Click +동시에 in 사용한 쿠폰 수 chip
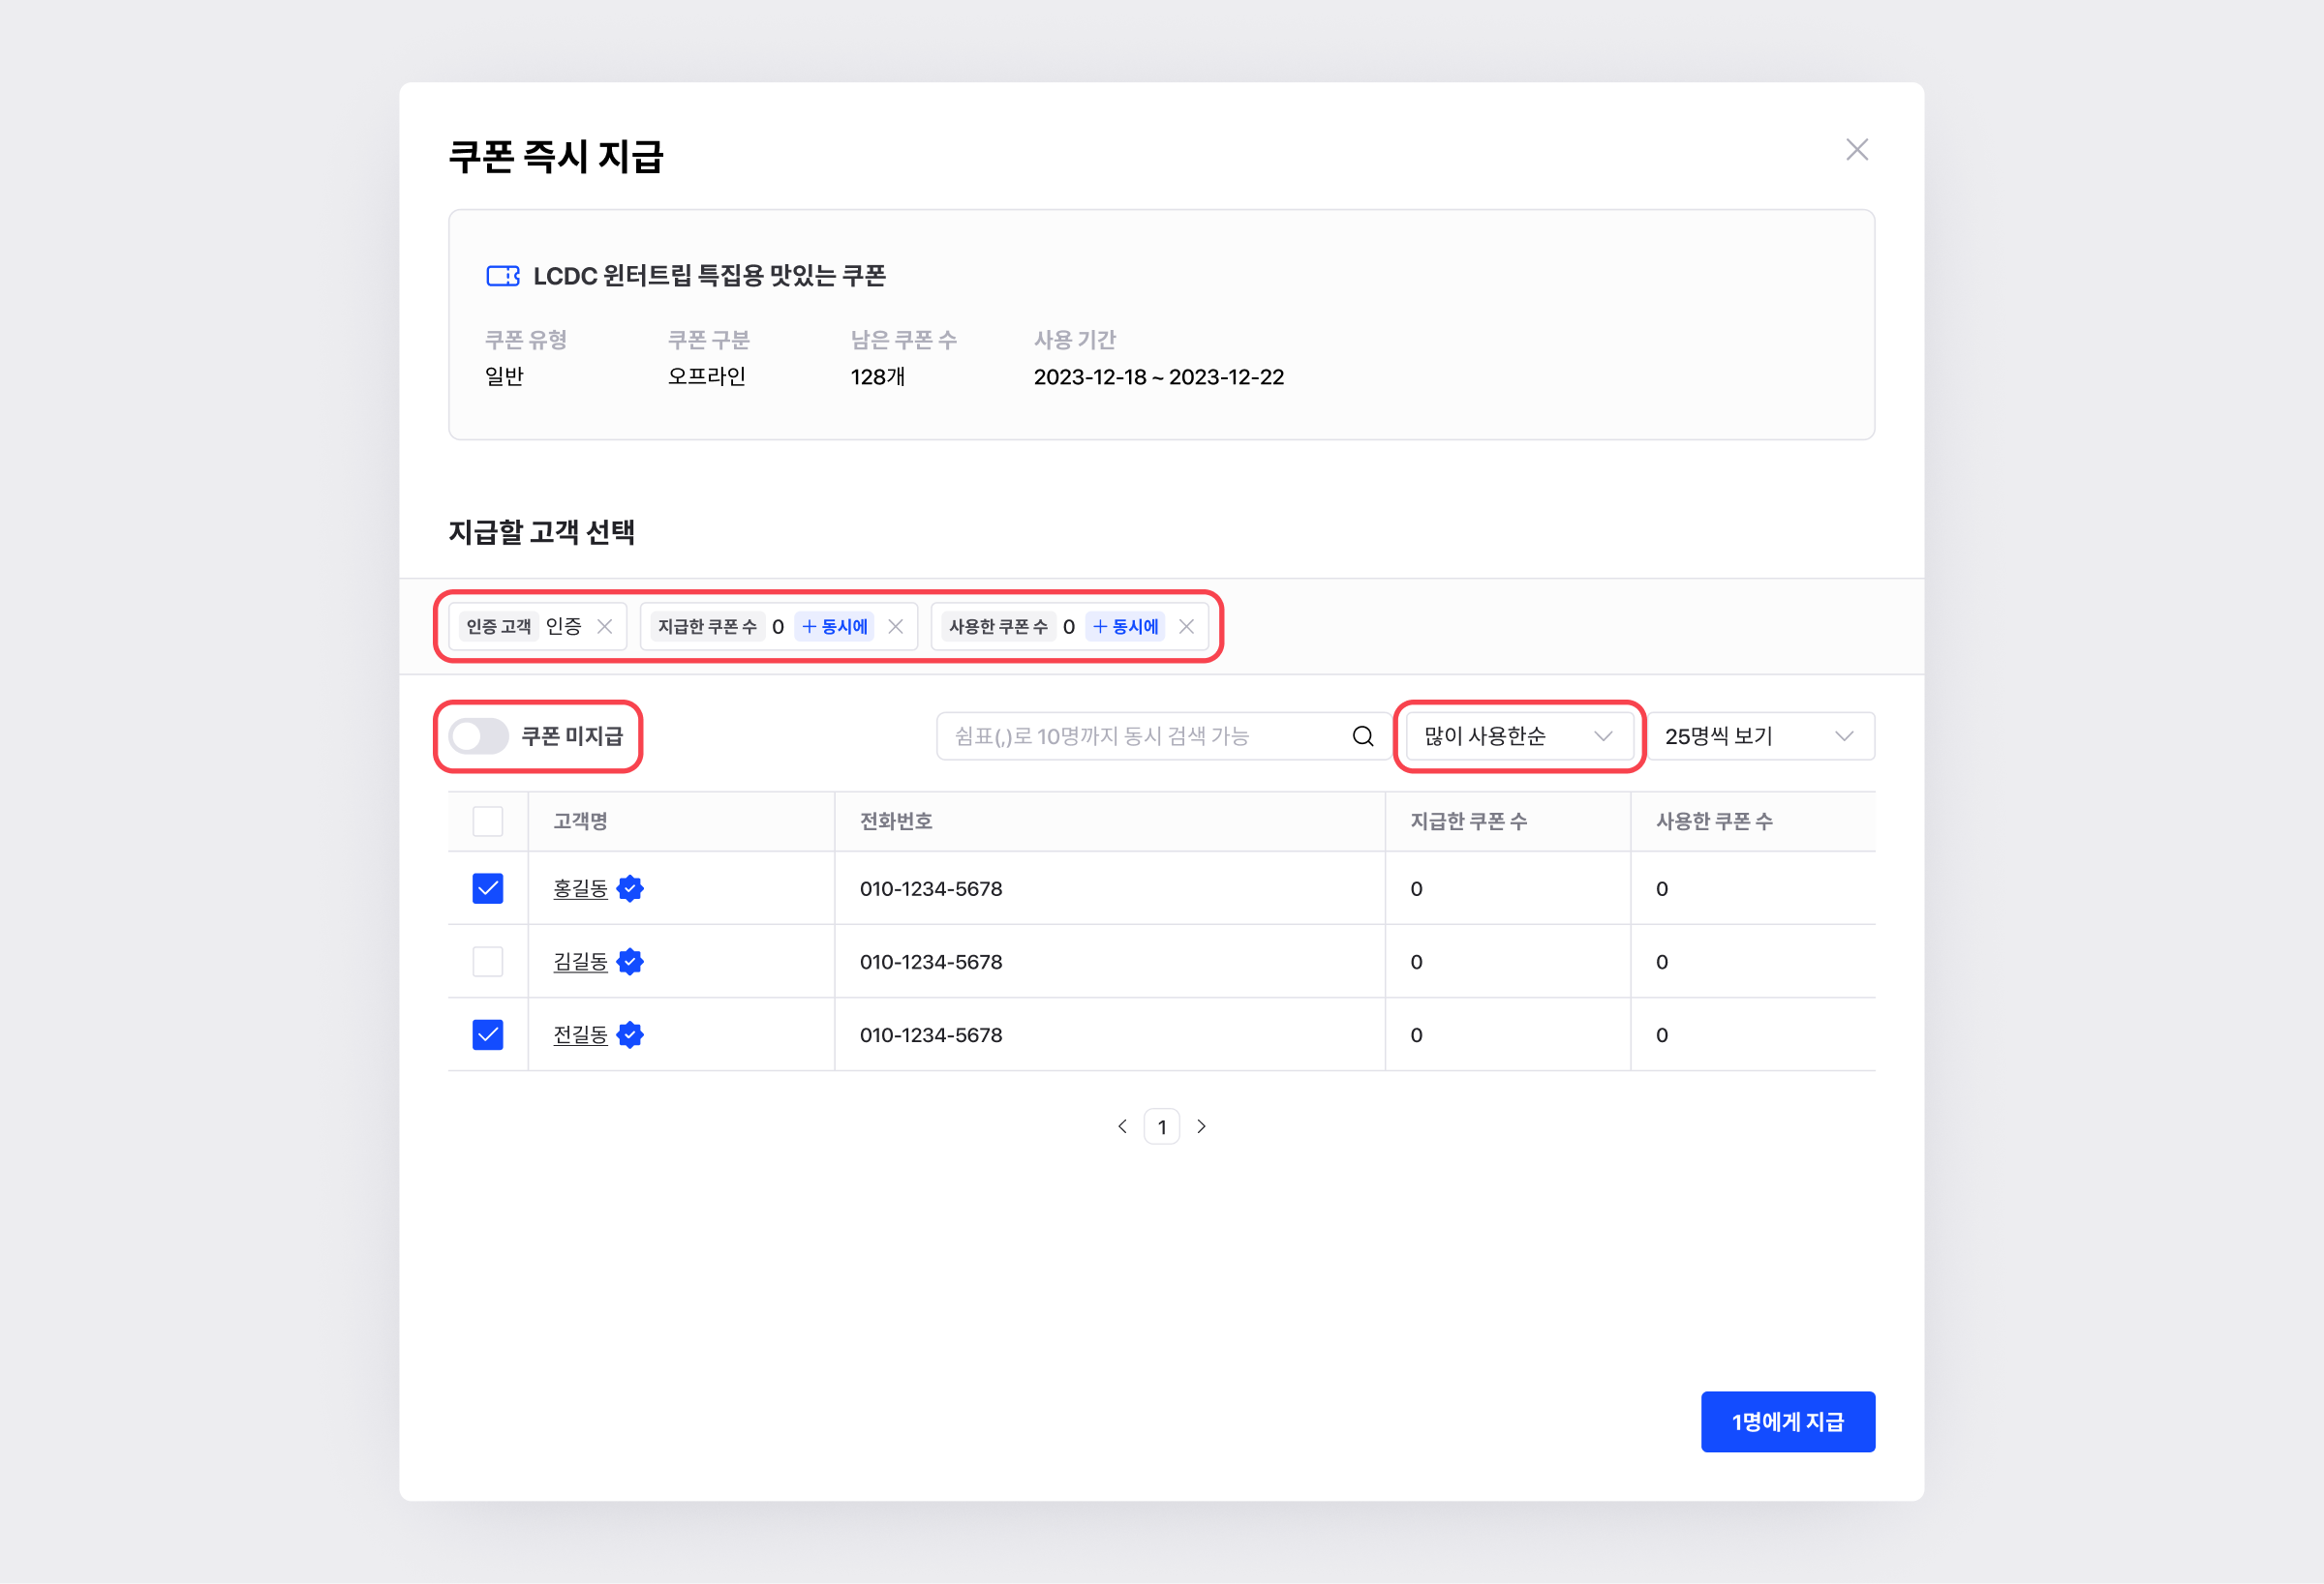This screenshot has width=2324, height=1584. pos(1126,627)
